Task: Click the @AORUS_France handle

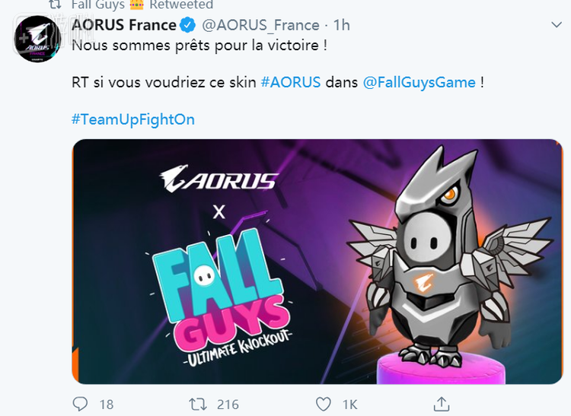Action: point(260,25)
